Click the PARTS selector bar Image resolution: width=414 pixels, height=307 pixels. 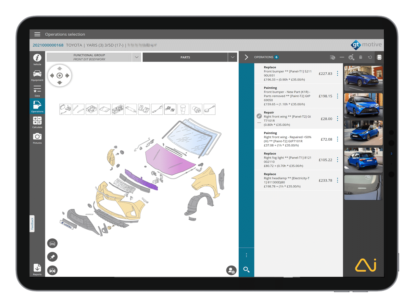click(185, 57)
